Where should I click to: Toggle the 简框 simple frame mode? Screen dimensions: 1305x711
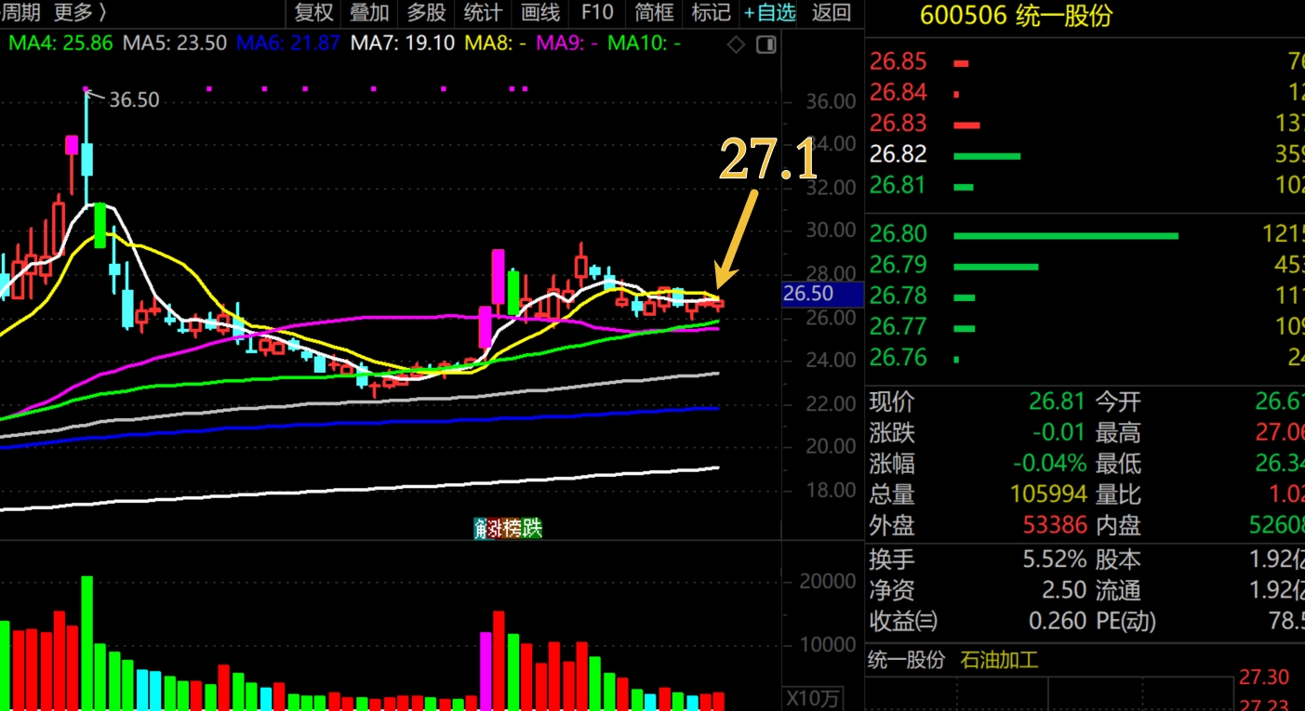click(x=654, y=13)
